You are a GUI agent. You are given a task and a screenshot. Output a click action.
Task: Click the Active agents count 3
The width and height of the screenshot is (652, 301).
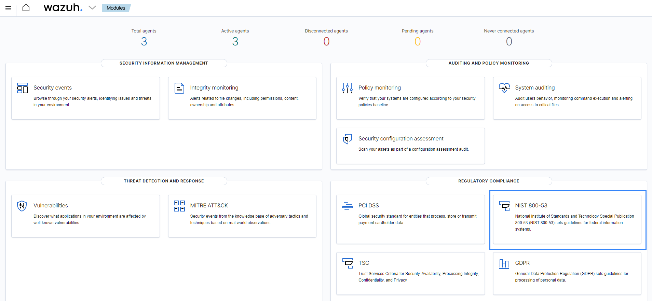pyautogui.click(x=235, y=42)
